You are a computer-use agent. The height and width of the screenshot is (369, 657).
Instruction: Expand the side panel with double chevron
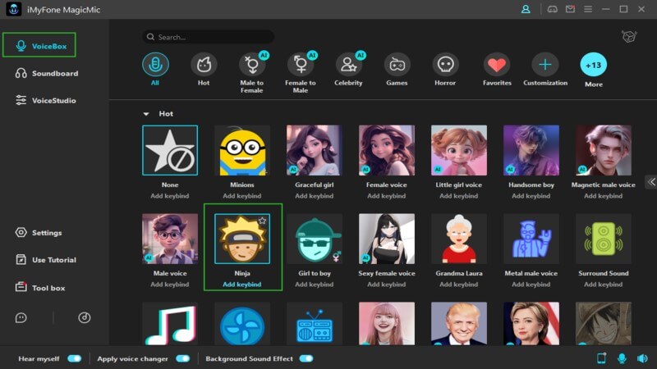click(x=651, y=181)
